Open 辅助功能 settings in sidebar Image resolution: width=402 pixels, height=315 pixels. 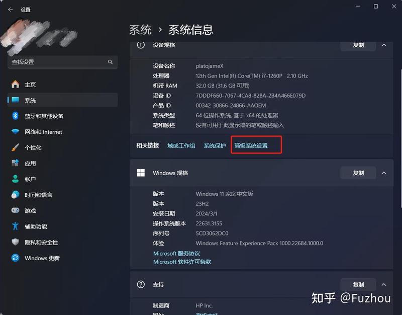coord(62,226)
